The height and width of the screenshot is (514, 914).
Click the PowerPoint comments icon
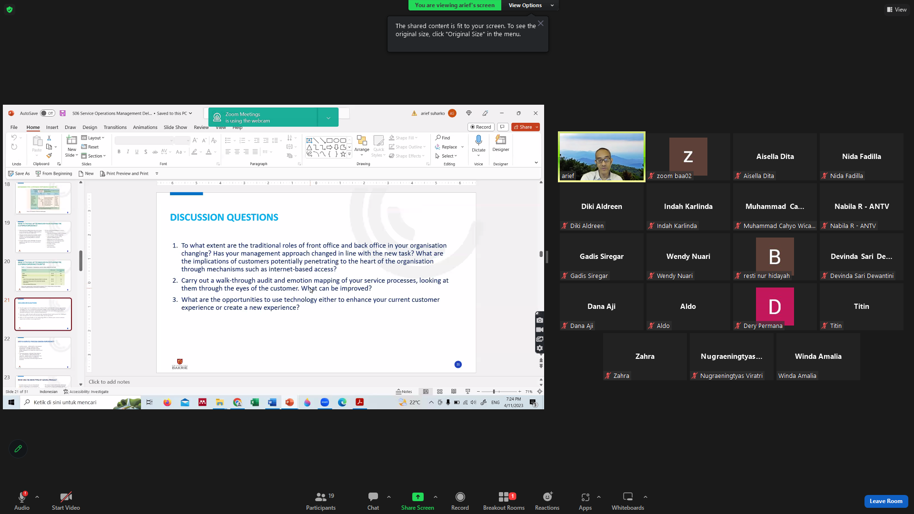click(x=502, y=127)
